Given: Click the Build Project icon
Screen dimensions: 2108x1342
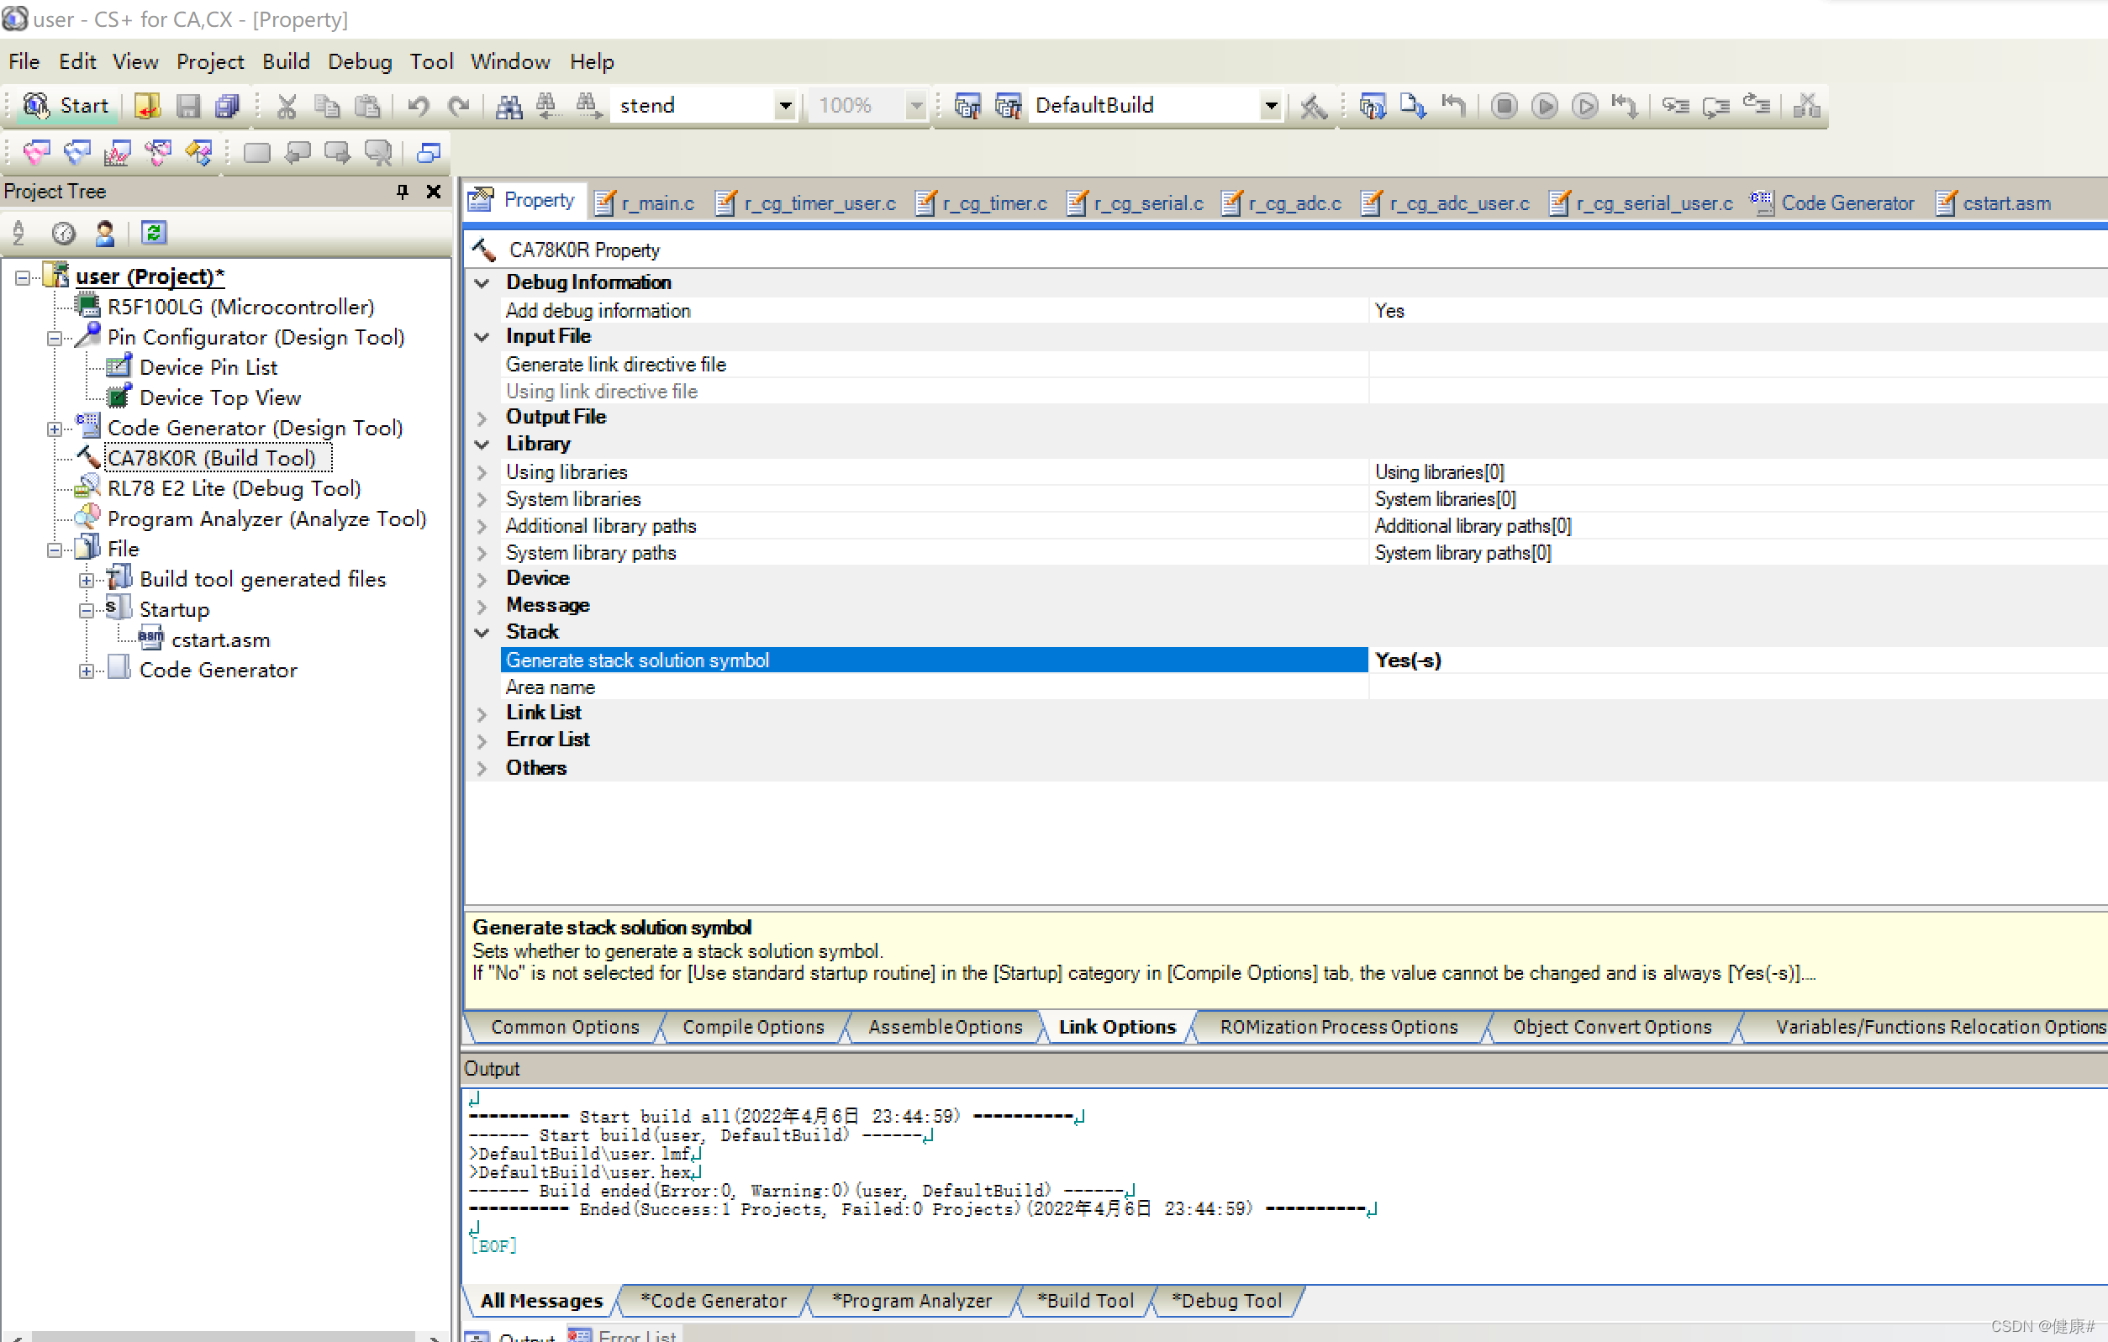Looking at the screenshot, I should (x=967, y=106).
